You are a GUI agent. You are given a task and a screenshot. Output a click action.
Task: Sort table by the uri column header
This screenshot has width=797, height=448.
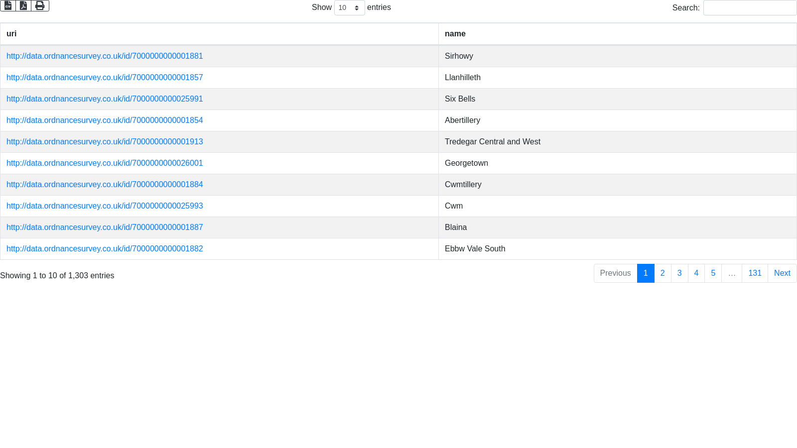coord(11,34)
